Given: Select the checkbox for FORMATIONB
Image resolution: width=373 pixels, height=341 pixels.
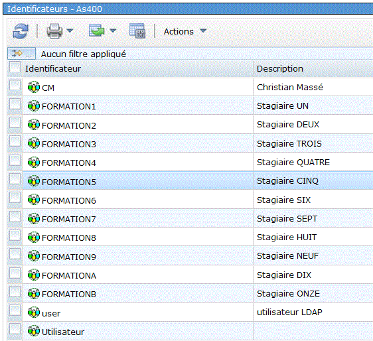Looking at the screenshot, I should pyautogui.click(x=15, y=291).
